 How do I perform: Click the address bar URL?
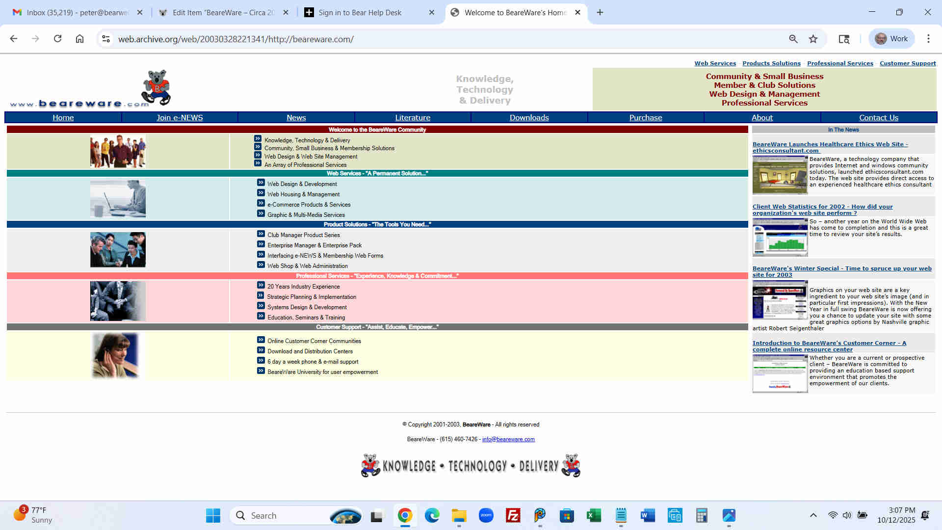pyautogui.click(x=236, y=39)
